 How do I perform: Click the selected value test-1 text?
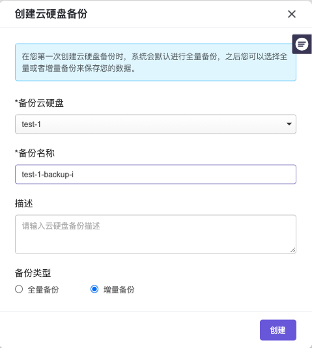pos(31,124)
